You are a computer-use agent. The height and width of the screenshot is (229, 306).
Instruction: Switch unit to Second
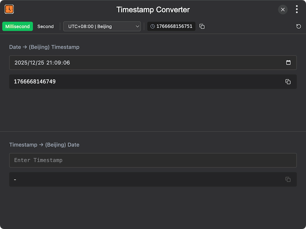pos(46,26)
